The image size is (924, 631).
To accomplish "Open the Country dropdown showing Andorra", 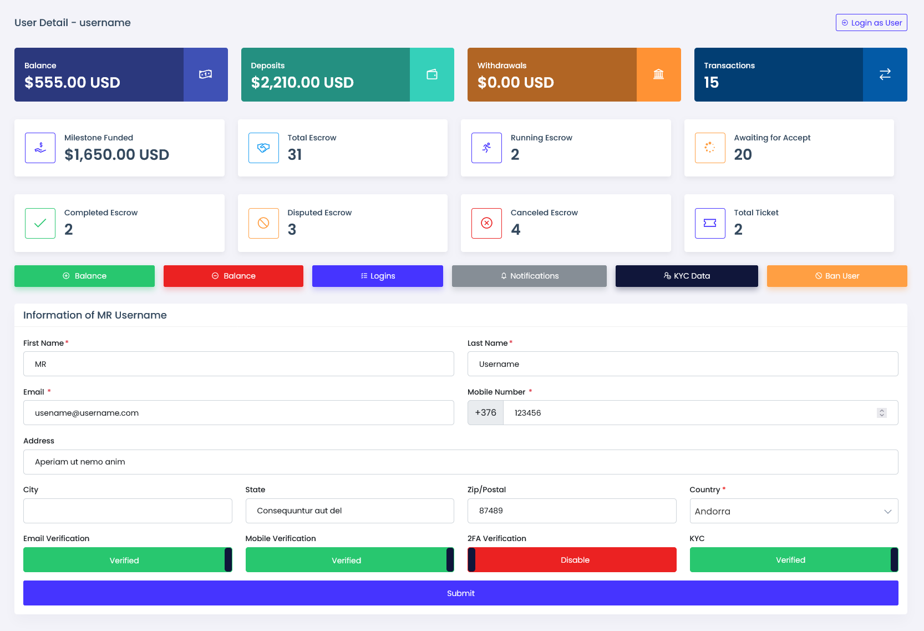I will click(x=794, y=511).
